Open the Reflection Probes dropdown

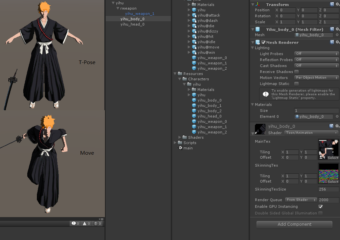316,59
